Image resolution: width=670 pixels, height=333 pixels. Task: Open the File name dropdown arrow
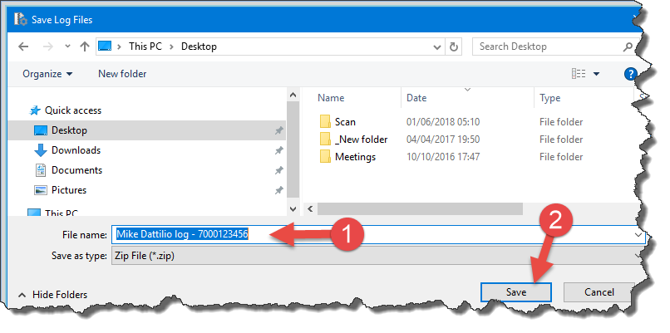click(638, 235)
